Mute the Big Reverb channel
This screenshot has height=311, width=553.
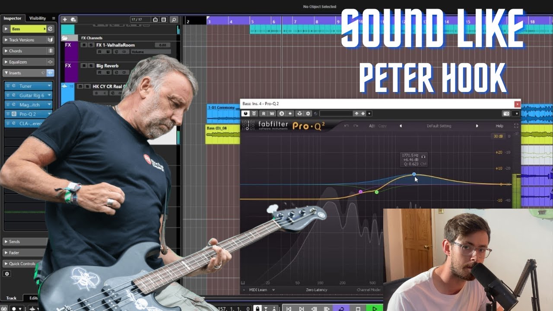click(84, 66)
